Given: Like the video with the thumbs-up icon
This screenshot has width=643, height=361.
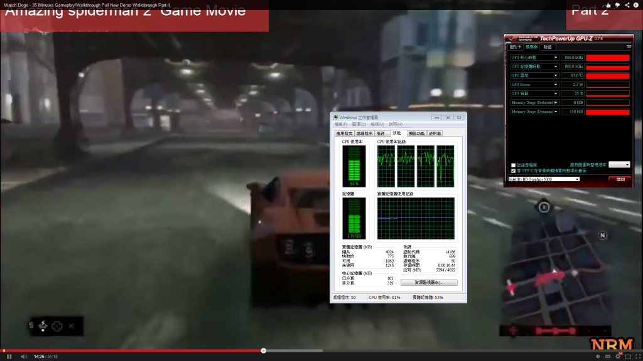Looking at the screenshot, I should 608,5.
